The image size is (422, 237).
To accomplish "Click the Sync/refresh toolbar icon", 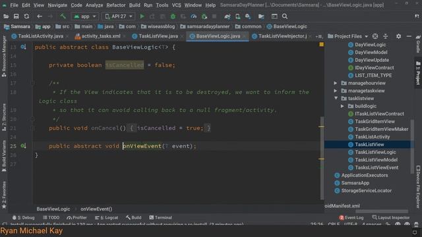I will tap(26, 16).
